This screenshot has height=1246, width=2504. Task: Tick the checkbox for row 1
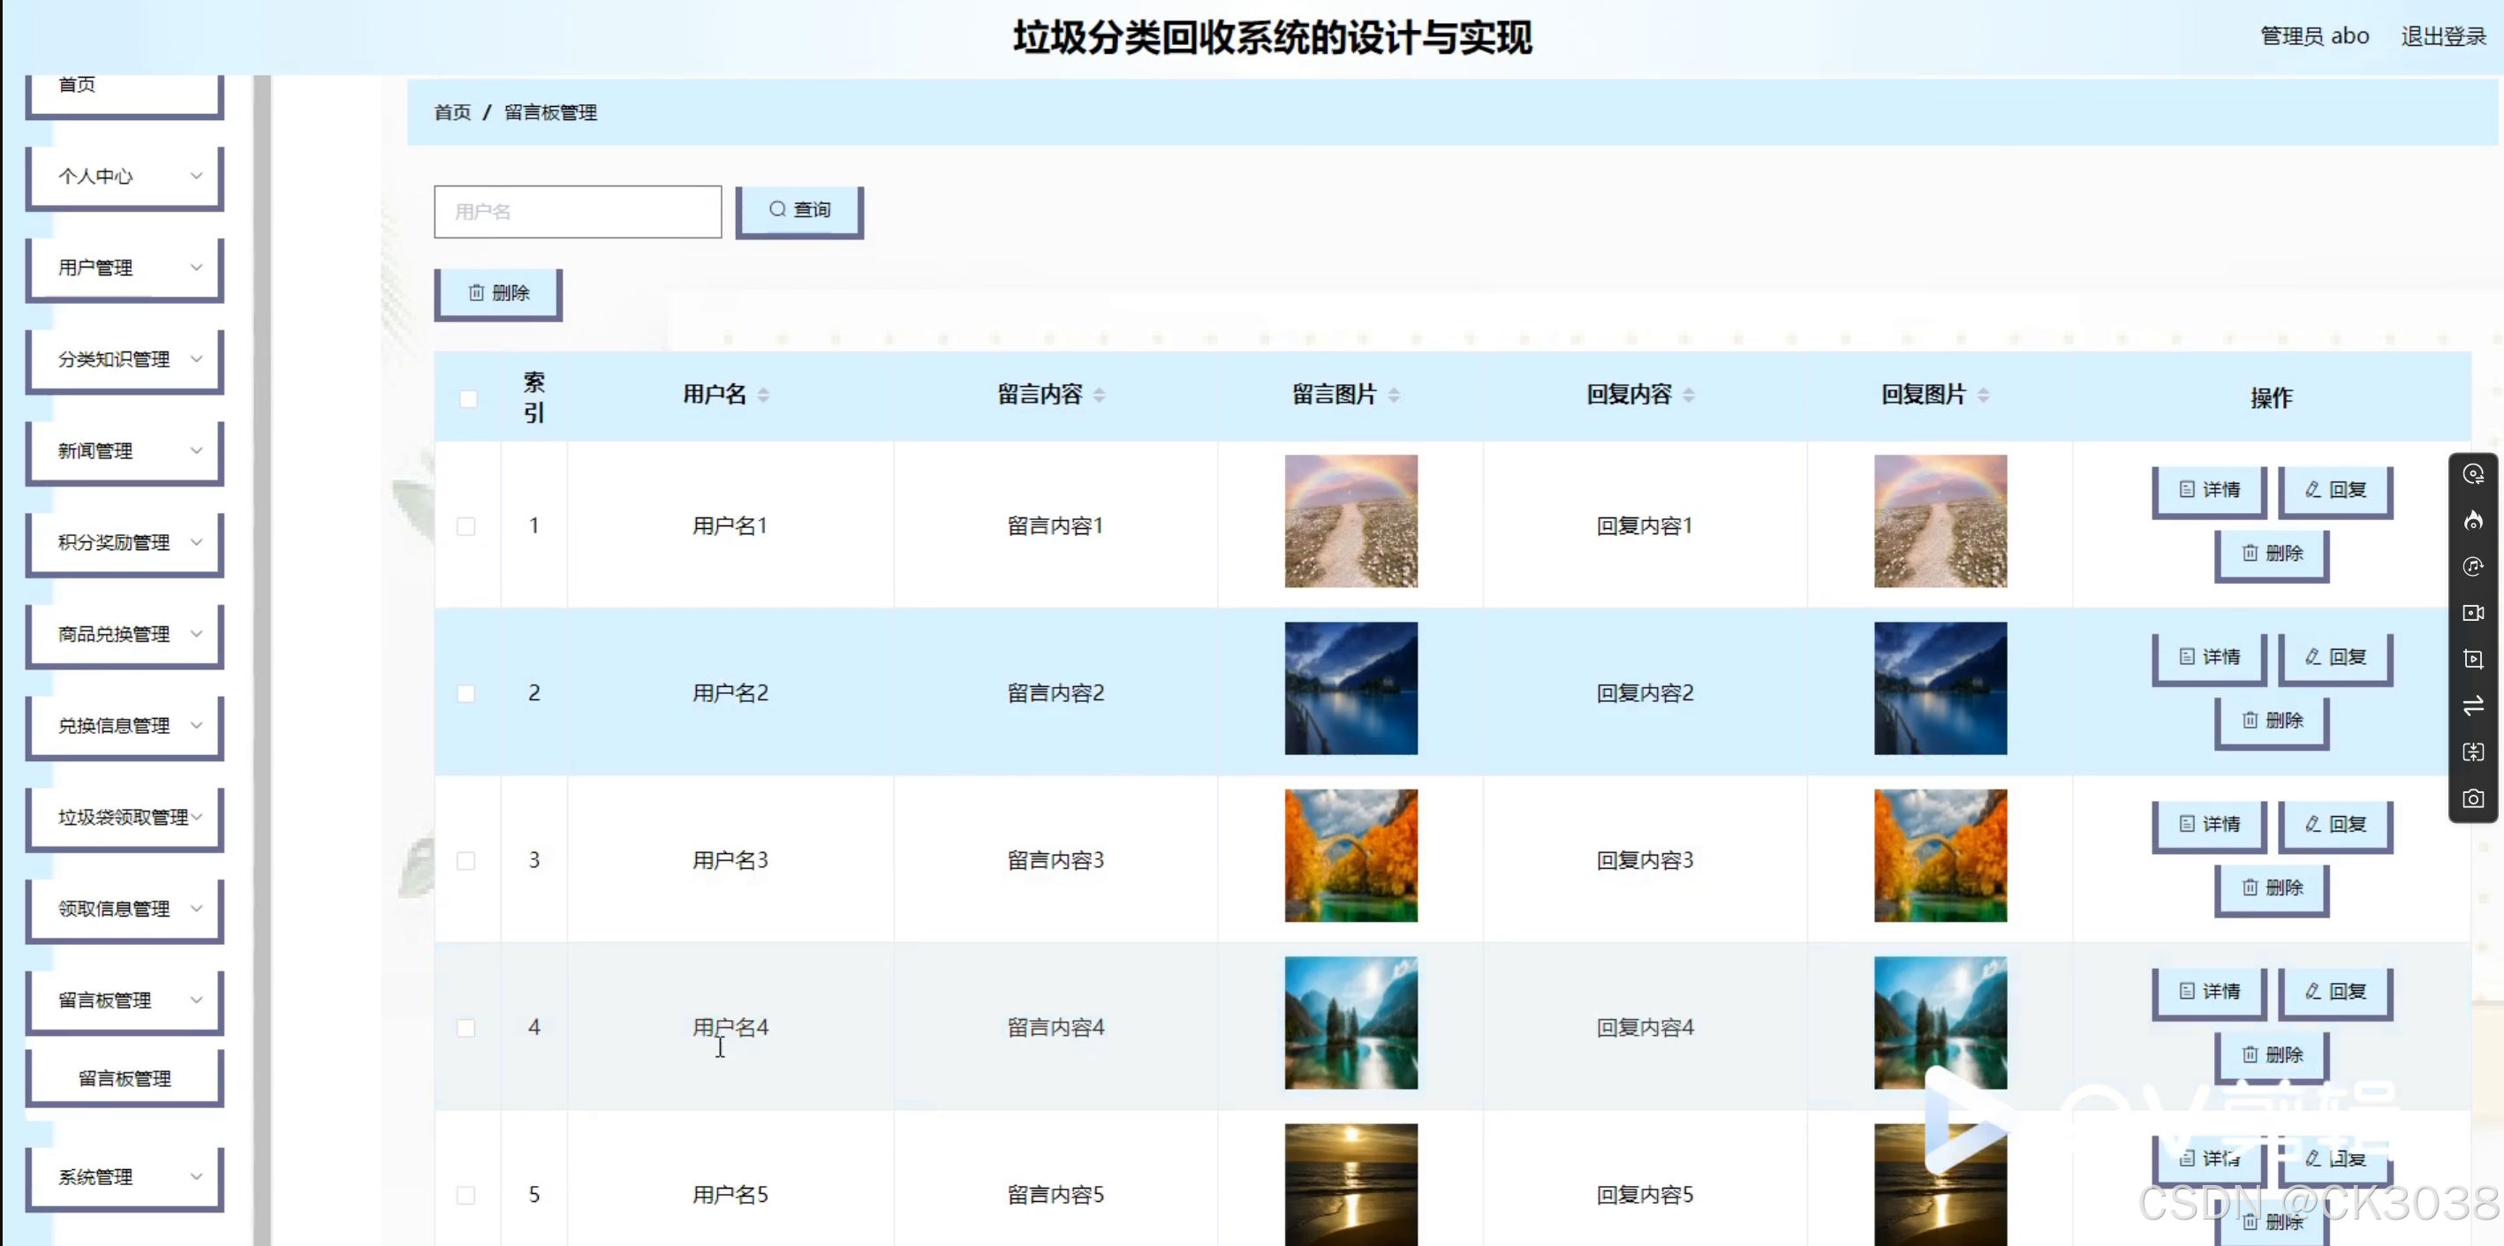[x=466, y=525]
